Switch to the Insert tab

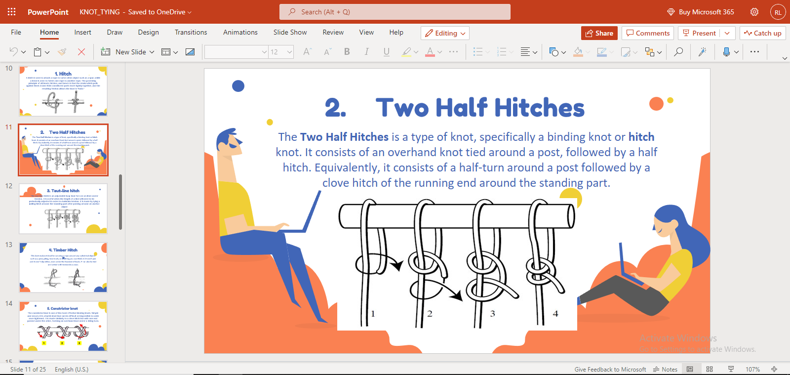coord(82,33)
